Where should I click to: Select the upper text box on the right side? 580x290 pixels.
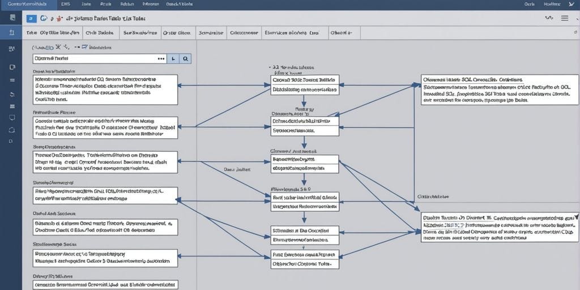(500, 89)
